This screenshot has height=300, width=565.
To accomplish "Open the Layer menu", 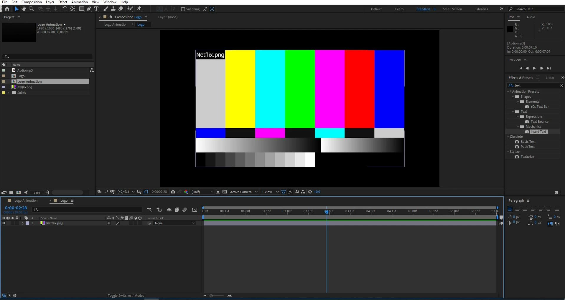I will [x=50, y=2].
